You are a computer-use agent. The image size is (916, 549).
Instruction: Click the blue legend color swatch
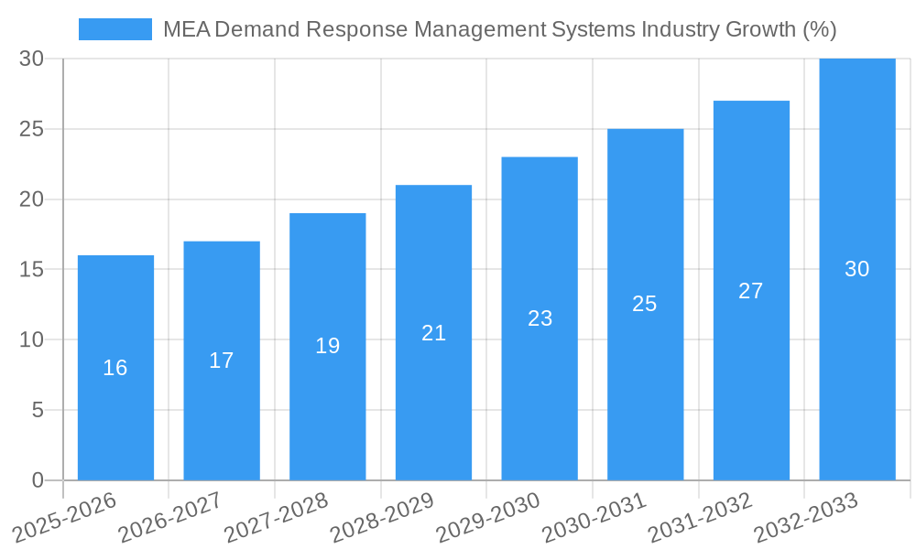pos(115,29)
